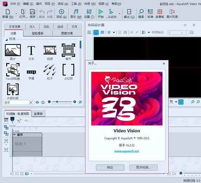This screenshot has height=183, width=201.
Task: Click the 时间标记 numeric input field
Action: [178, 33]
